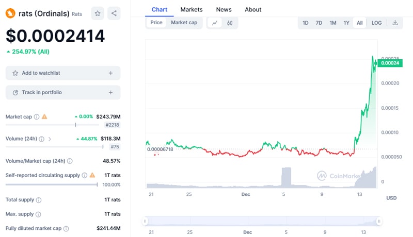
Task: Click plus icon on Add to watchlist
Action: [110, 73]
